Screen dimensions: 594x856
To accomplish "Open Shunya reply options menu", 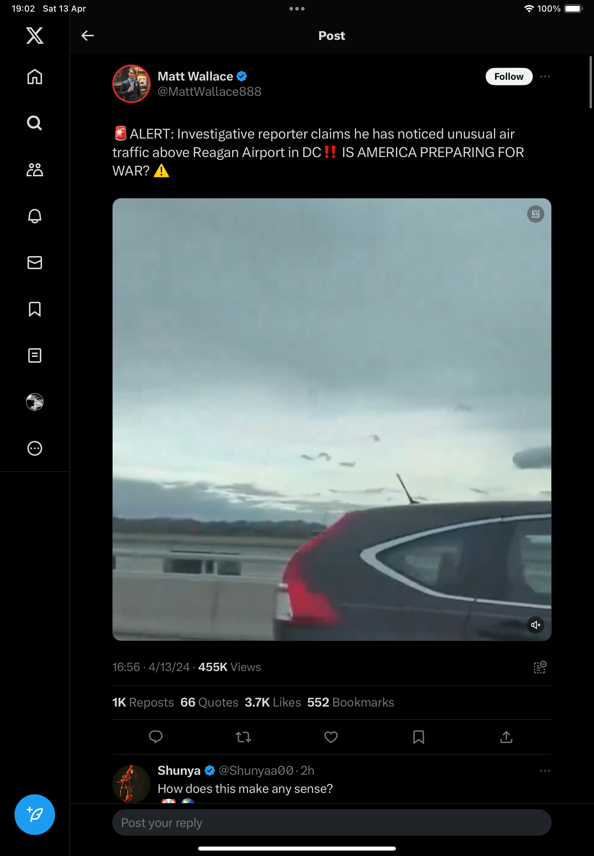I will pyautogui.click(x=545, y=771).
